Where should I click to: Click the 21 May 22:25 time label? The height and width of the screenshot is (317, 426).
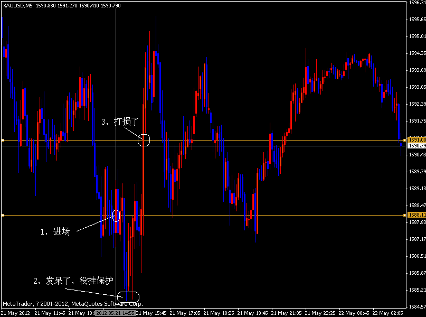click(x=320, y=313)
